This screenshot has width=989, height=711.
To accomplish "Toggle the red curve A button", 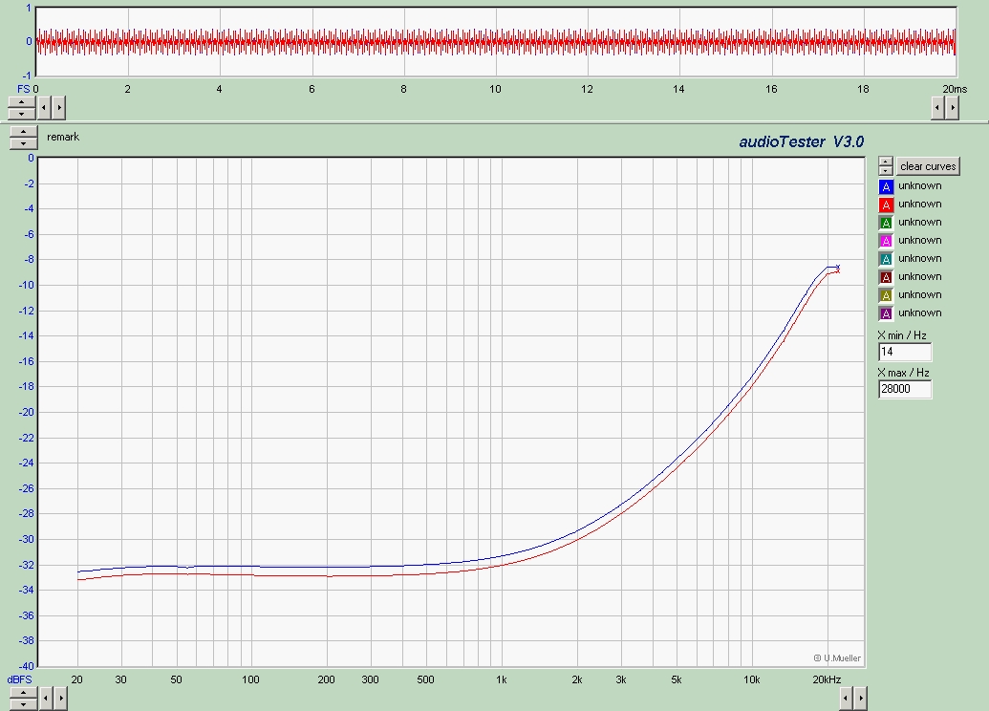I will pos(886,205).
